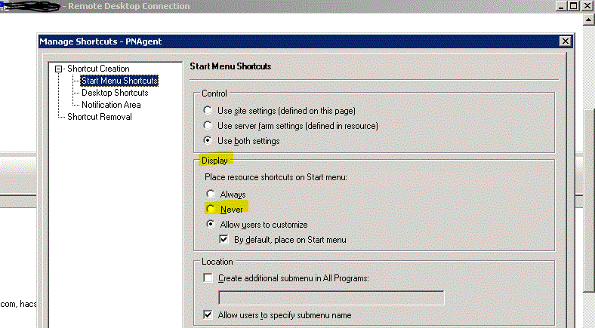Select 'Use both settings' radio option

[x=208, y=140]
